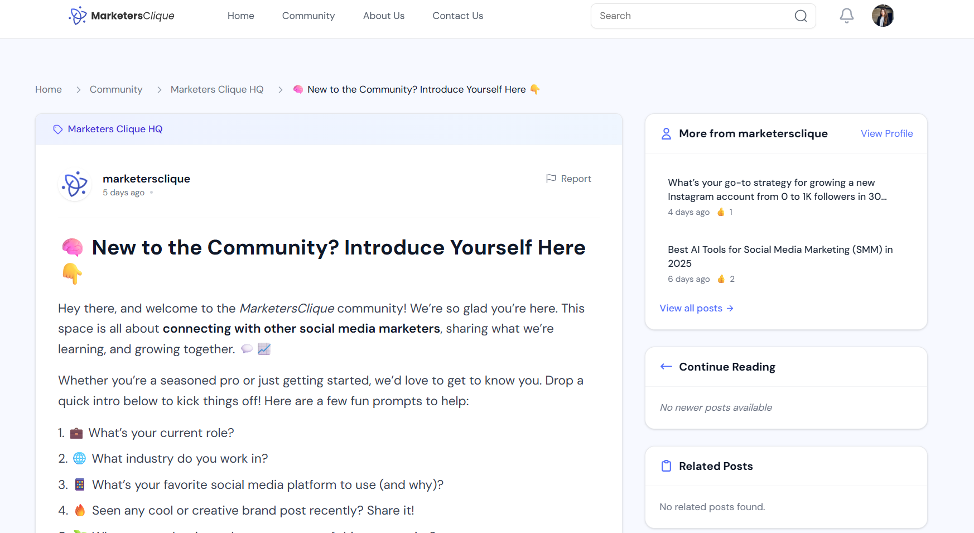Open the Instagram growth strategy post
The image size is (974, 533).
tap(777, 189)
